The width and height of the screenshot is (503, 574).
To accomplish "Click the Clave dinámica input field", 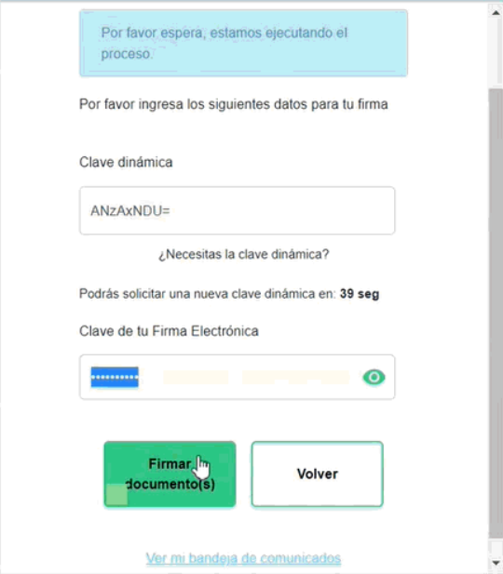I will [238, 210].
